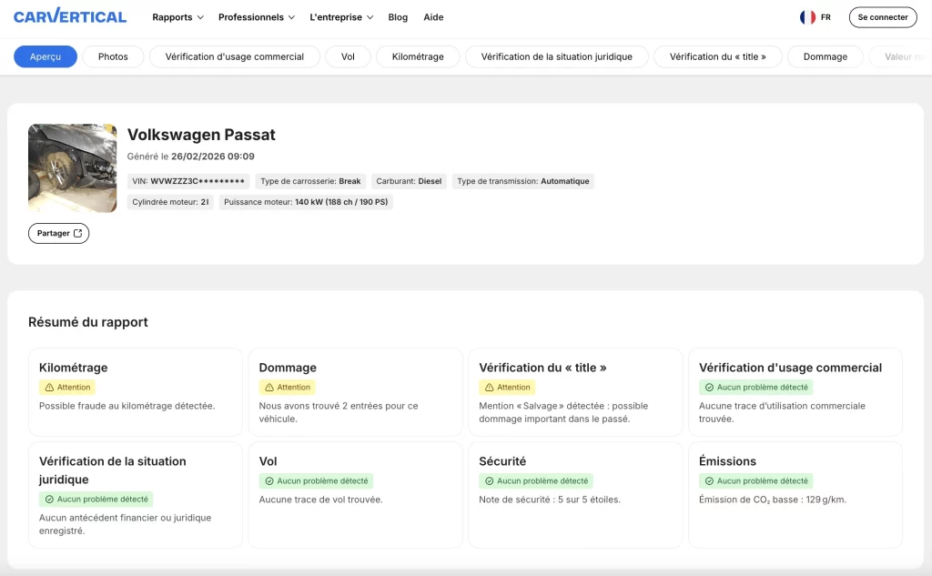Image resolution: width=932 pixels, height=576 pixels.
Task: Click the Type de carrosserie: Break chip
Action: click(x=310, y=181)
